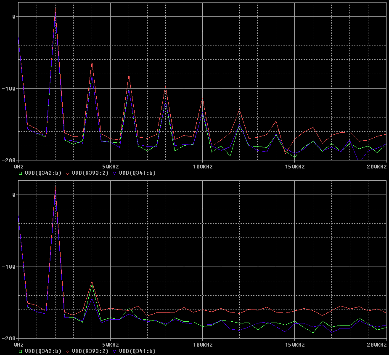Click the -200 y-axis label of bottom plot
Screen dimensions: 389x355
[9, 338]
